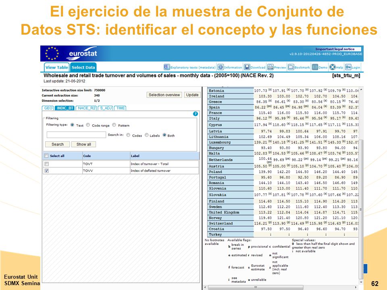Click the Luxembourg row header
This screenshot has width=387, height=290.
[x=231, y=142]
